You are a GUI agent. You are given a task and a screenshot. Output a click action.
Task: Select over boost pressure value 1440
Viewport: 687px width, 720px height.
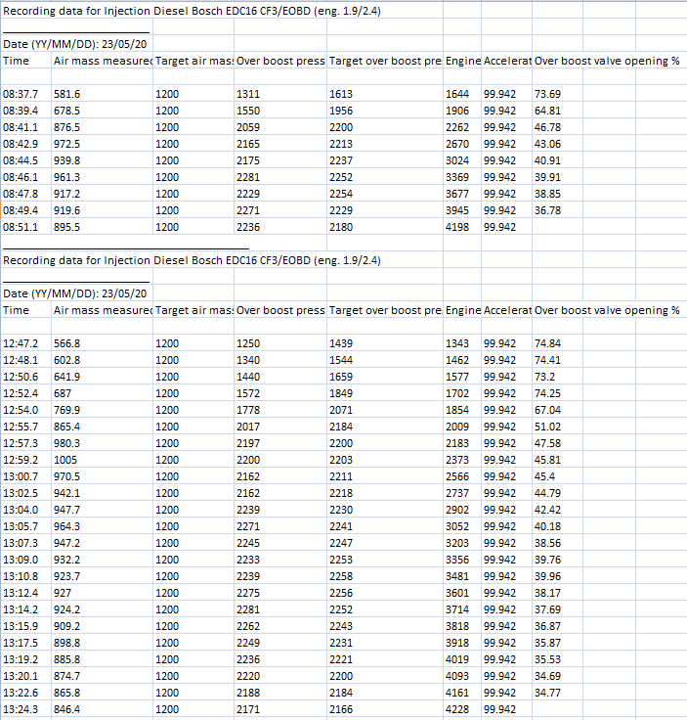tap(248, 377)
